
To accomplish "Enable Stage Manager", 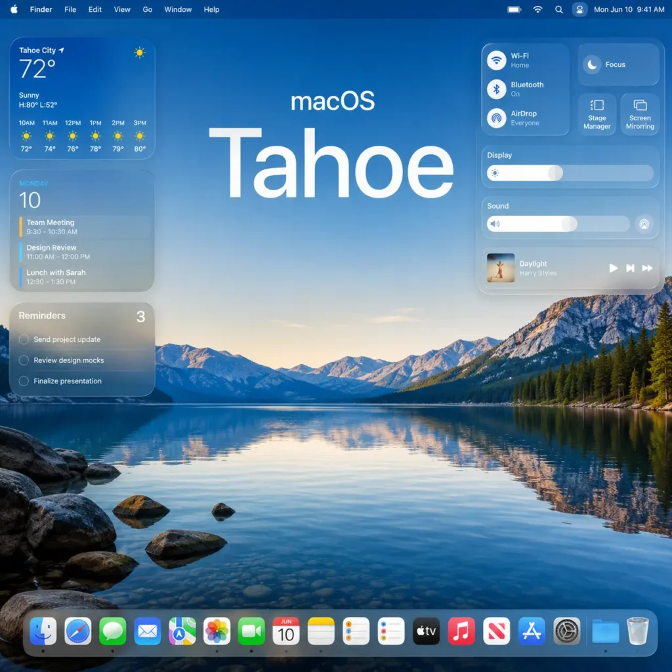I will pos(597,115).
